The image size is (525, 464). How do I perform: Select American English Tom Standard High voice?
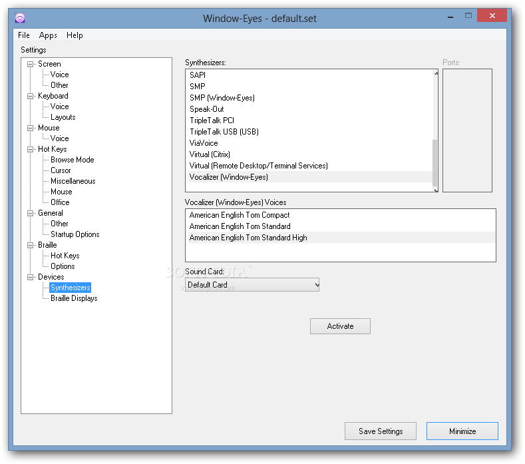(341, 238)
